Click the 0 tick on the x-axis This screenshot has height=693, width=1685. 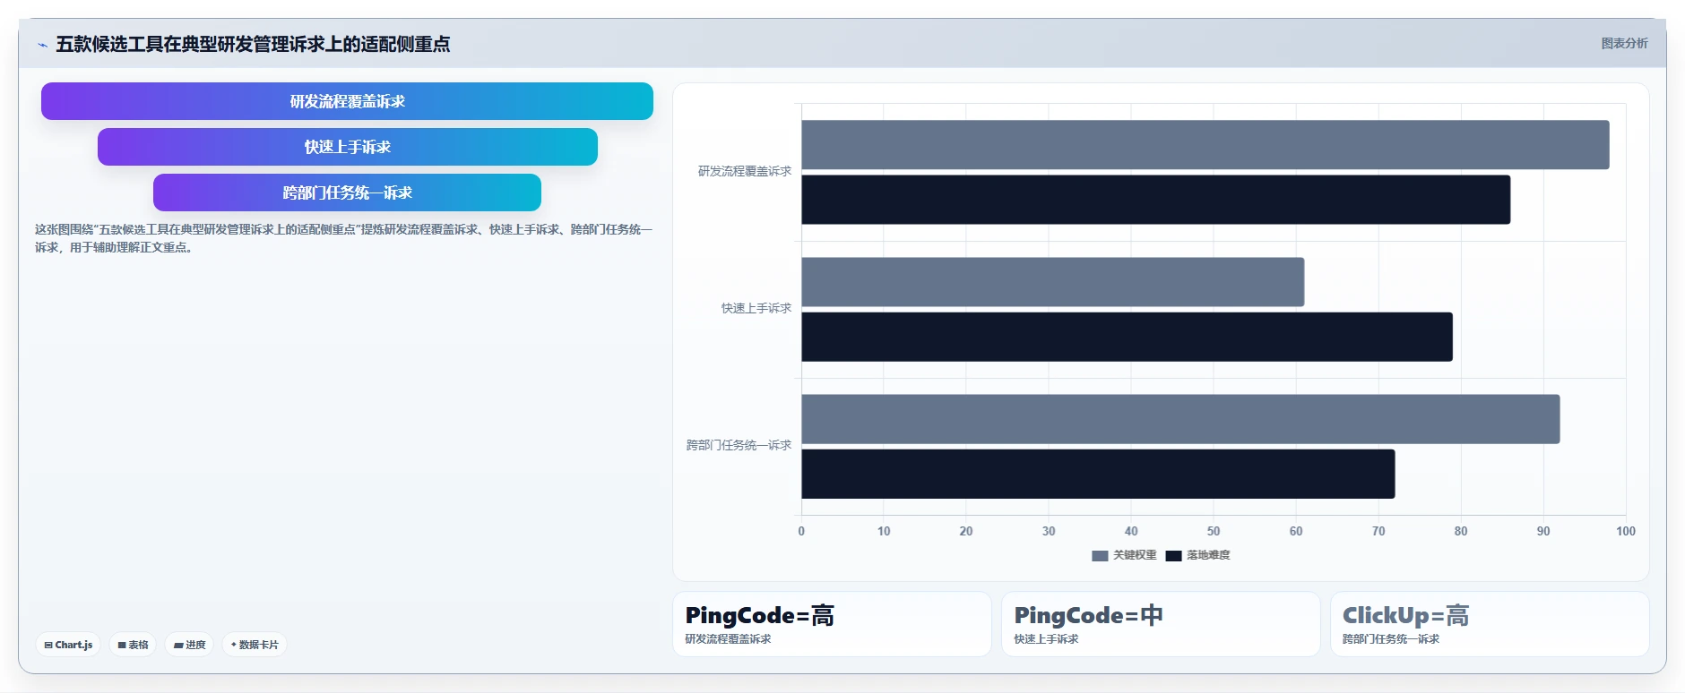[x=801, y=531]
